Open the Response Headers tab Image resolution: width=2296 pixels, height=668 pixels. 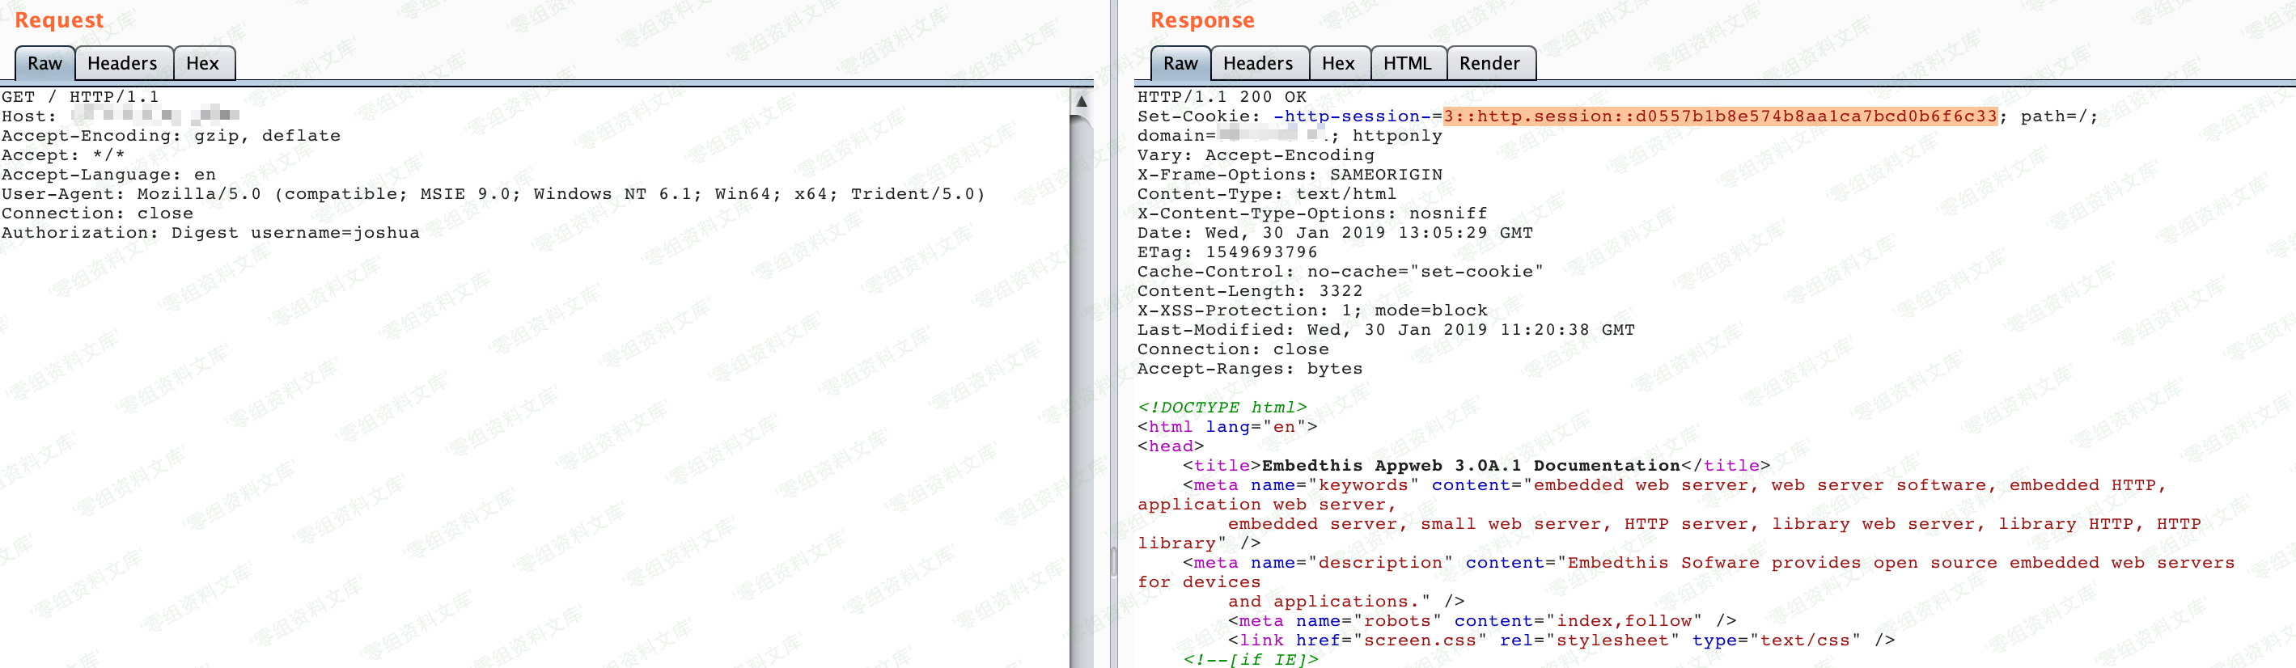pyautogui.click(x=1256, y=63)
